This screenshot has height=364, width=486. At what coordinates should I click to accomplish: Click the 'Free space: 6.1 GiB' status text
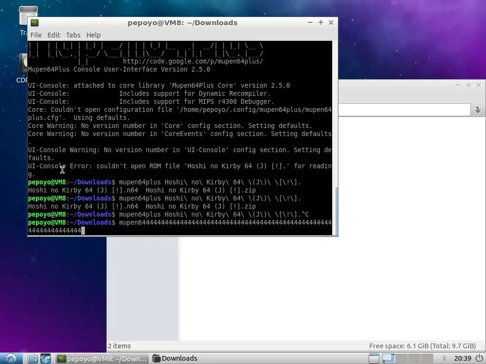422,346
